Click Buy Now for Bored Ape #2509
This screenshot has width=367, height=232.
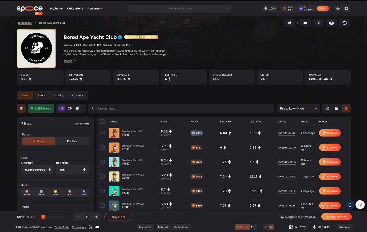point(330,147)
